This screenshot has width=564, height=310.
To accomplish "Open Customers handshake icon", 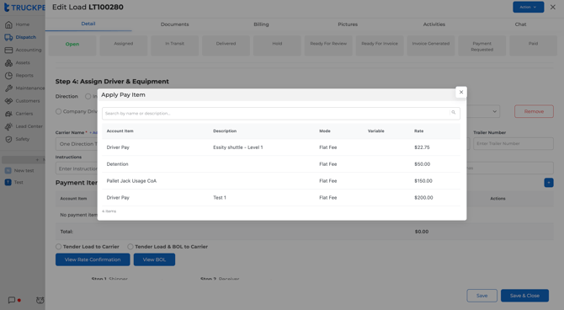I will coord(8,101).
